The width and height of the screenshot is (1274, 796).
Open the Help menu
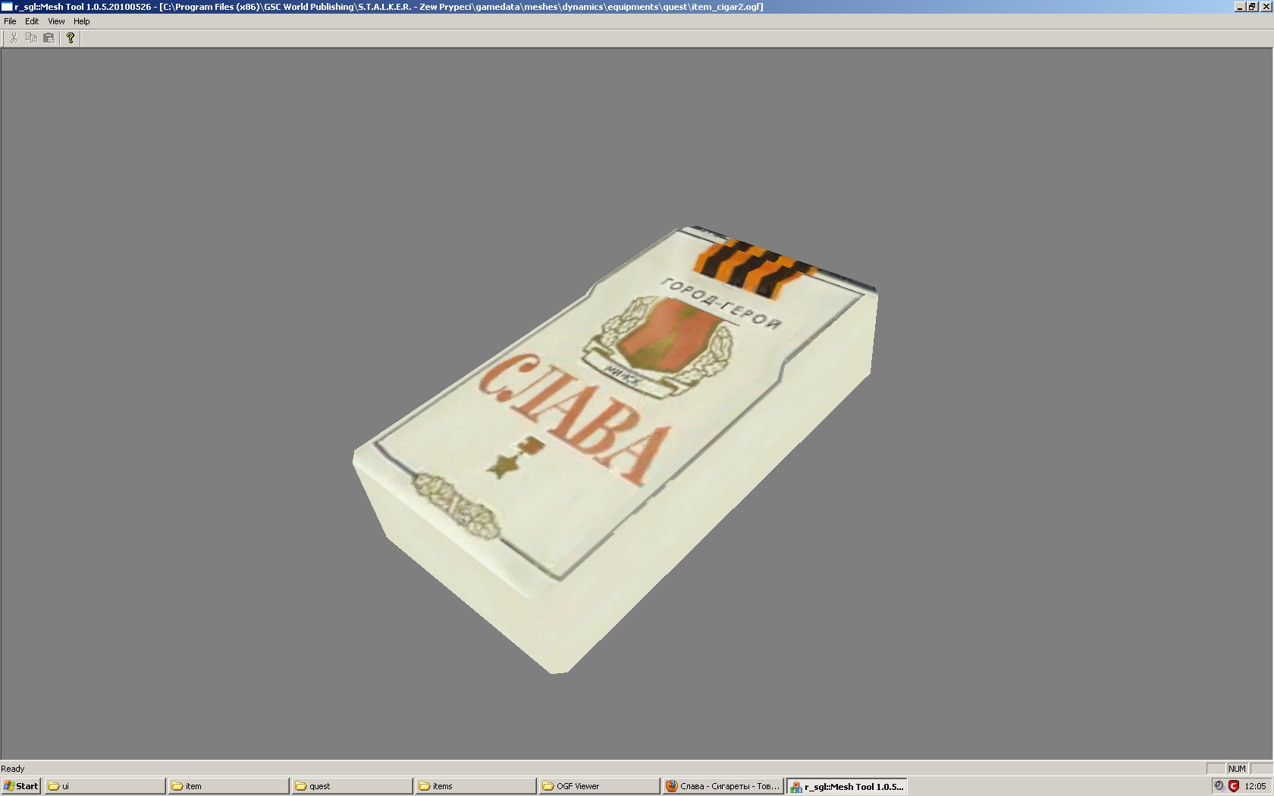[81, 21]
